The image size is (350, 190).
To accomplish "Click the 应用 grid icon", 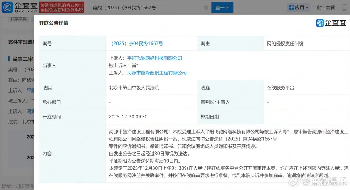I will tap(291, 8).
